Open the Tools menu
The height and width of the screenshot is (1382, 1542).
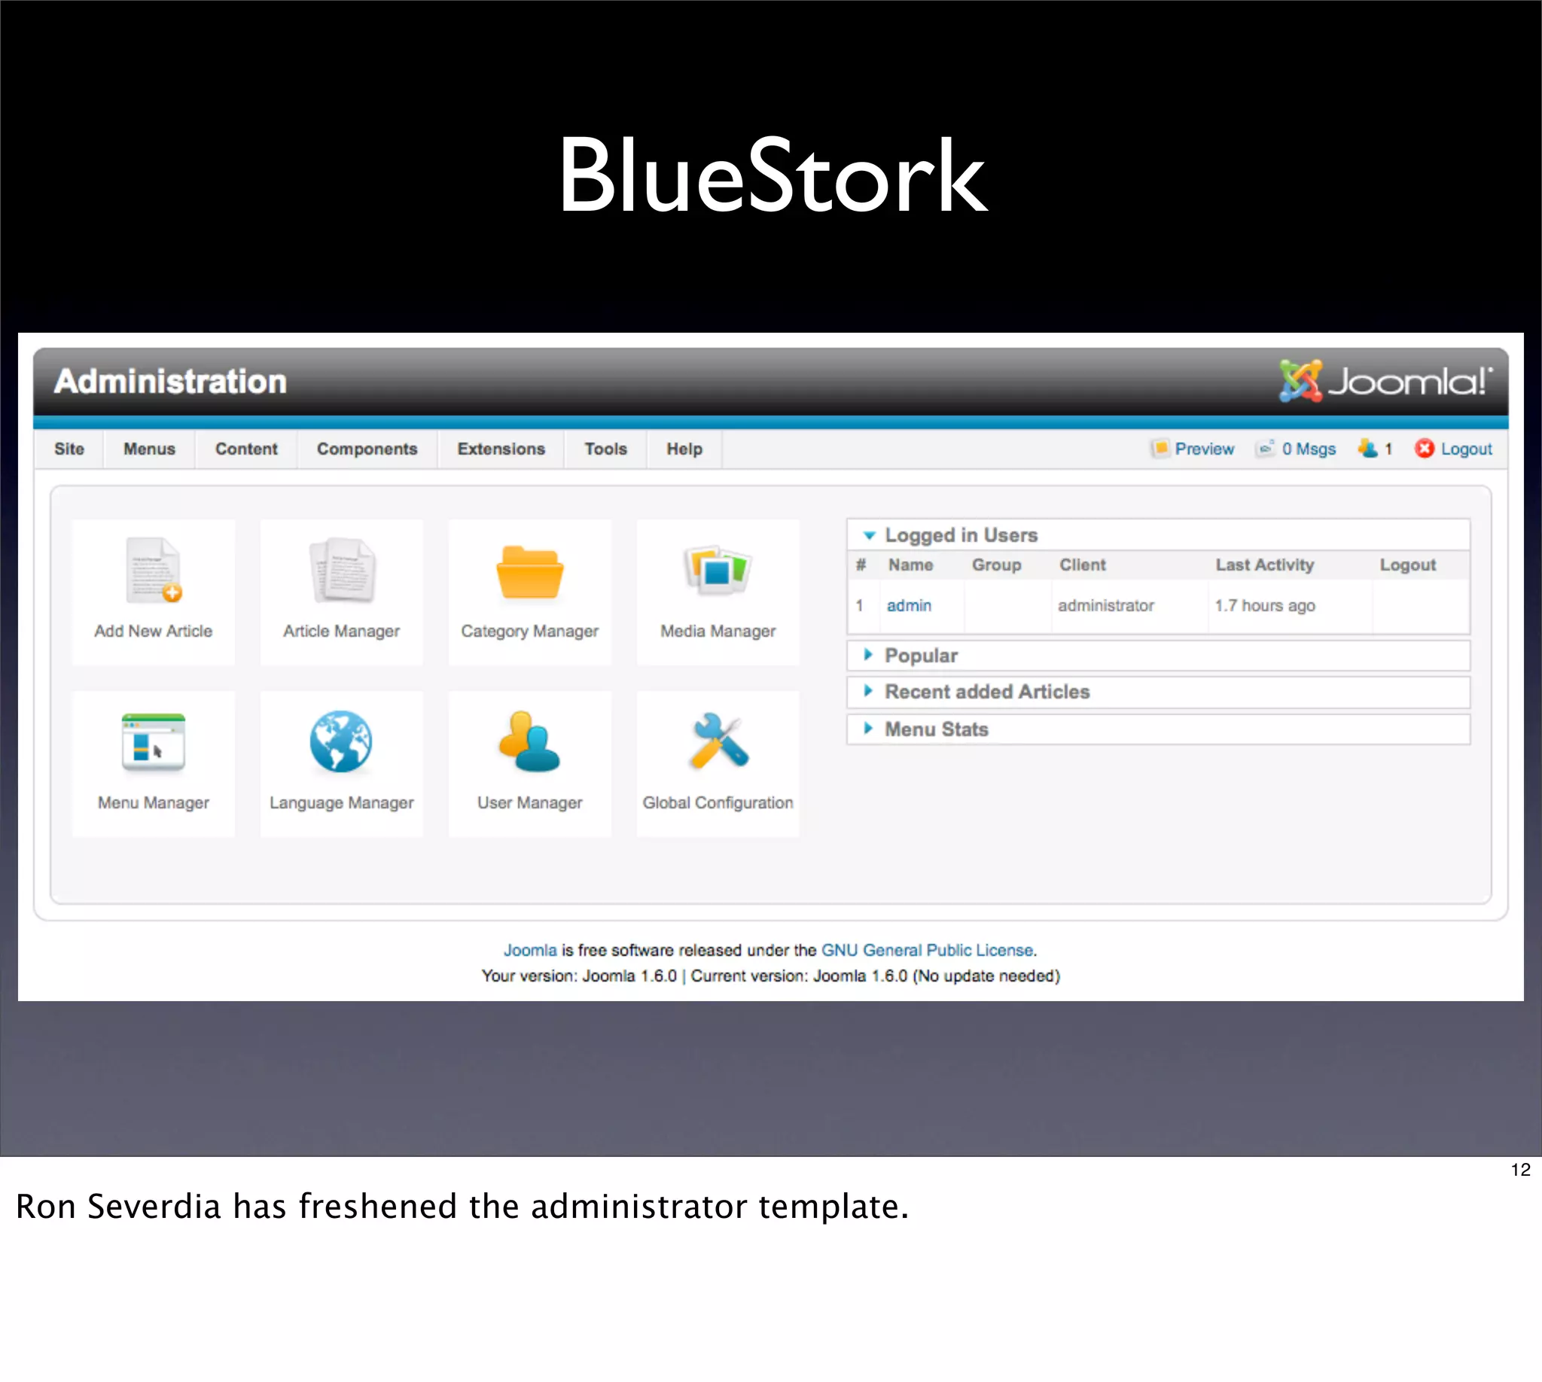coord(605,449)
